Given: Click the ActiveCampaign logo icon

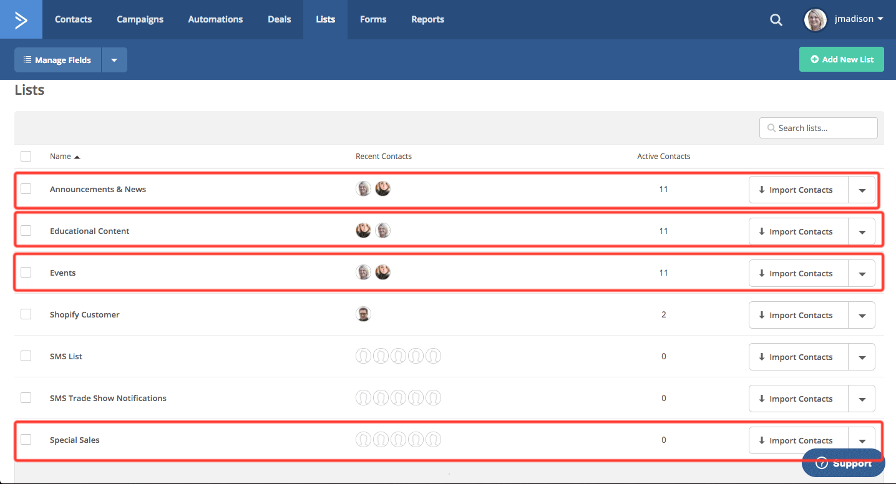Looking at the screenshot, I should 21,19.
